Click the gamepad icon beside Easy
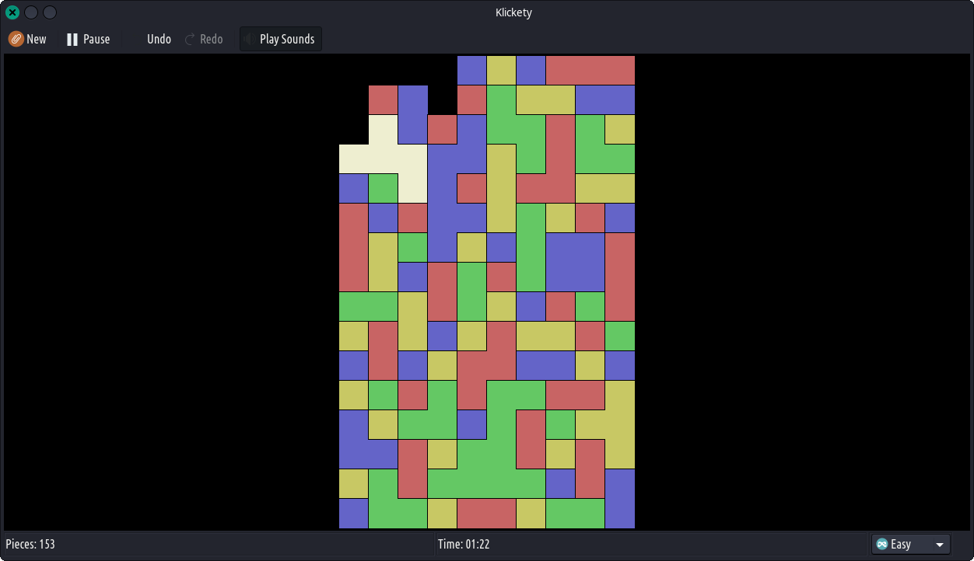This screenshot has height=561, width=974. coord(882,544)
